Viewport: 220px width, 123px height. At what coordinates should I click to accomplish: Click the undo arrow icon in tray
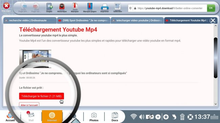pyautogui.click(x=174, y=117)
